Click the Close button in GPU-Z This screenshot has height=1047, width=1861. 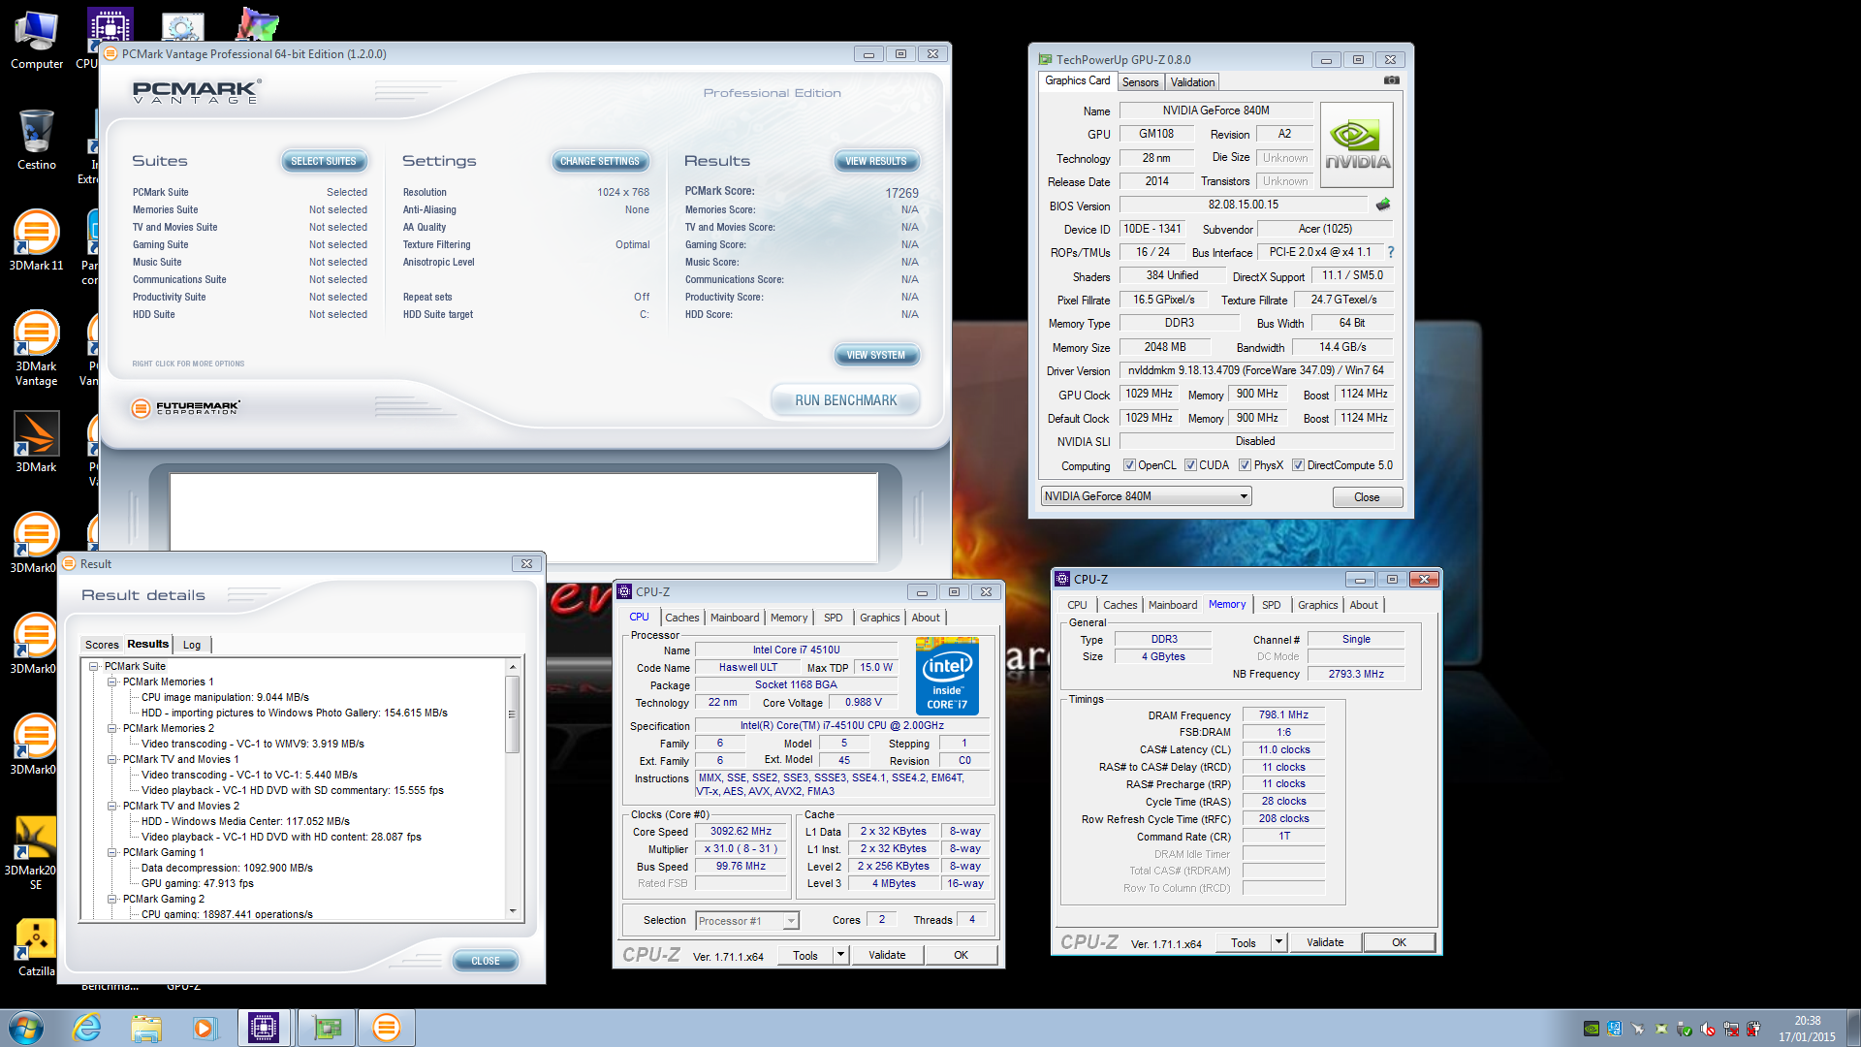point(1367,497)
